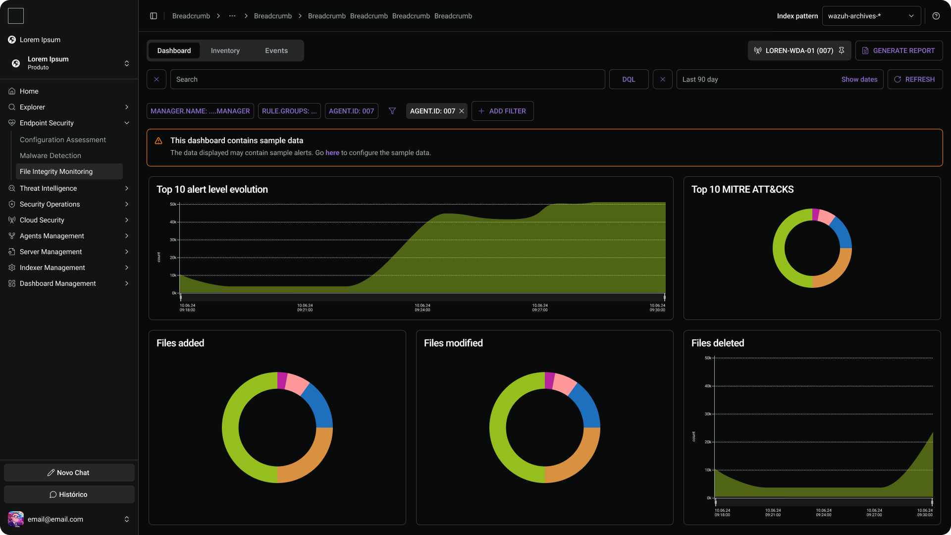951x535 pixels.
Task: Expand Cloud Security chevron
Action: click(x=127, y=220)
